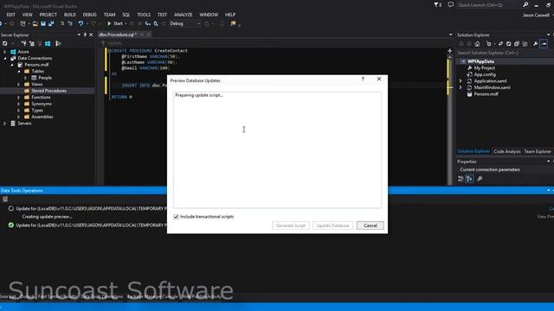Open the PROJECT menu
Viewport: 554px width, 311px height.
pos(48,15)
